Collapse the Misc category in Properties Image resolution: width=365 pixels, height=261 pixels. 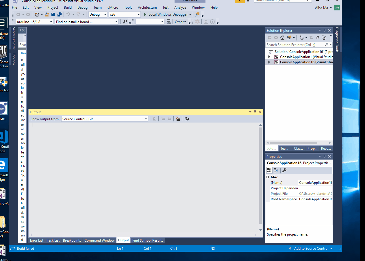tap(268, 177)
